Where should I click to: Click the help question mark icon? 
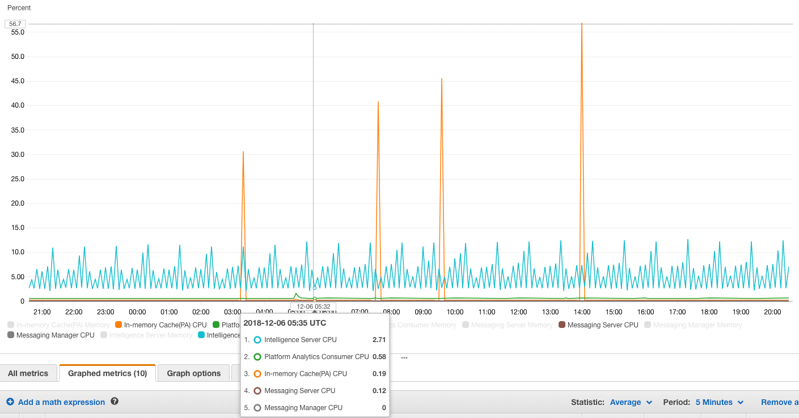coord(115,402)
